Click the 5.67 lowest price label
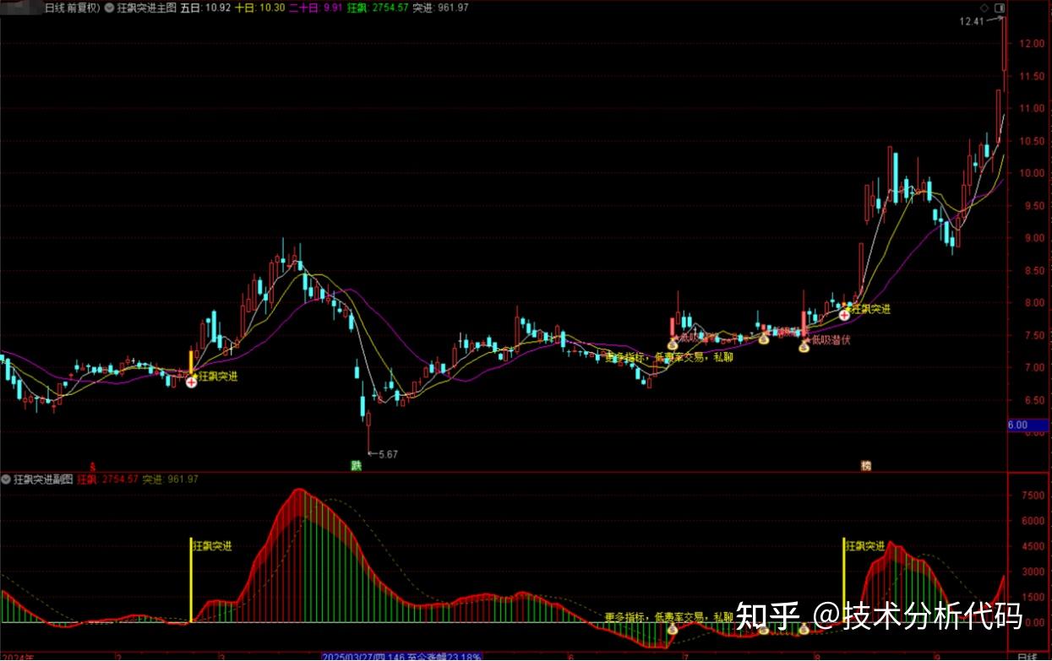This screenshot has height=661, width=1052. (388, 454)
